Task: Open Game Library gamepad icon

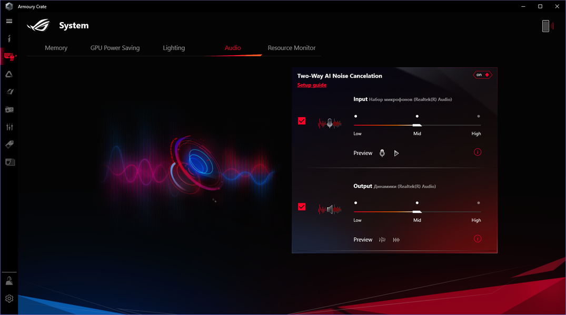Action: [9, 109]
